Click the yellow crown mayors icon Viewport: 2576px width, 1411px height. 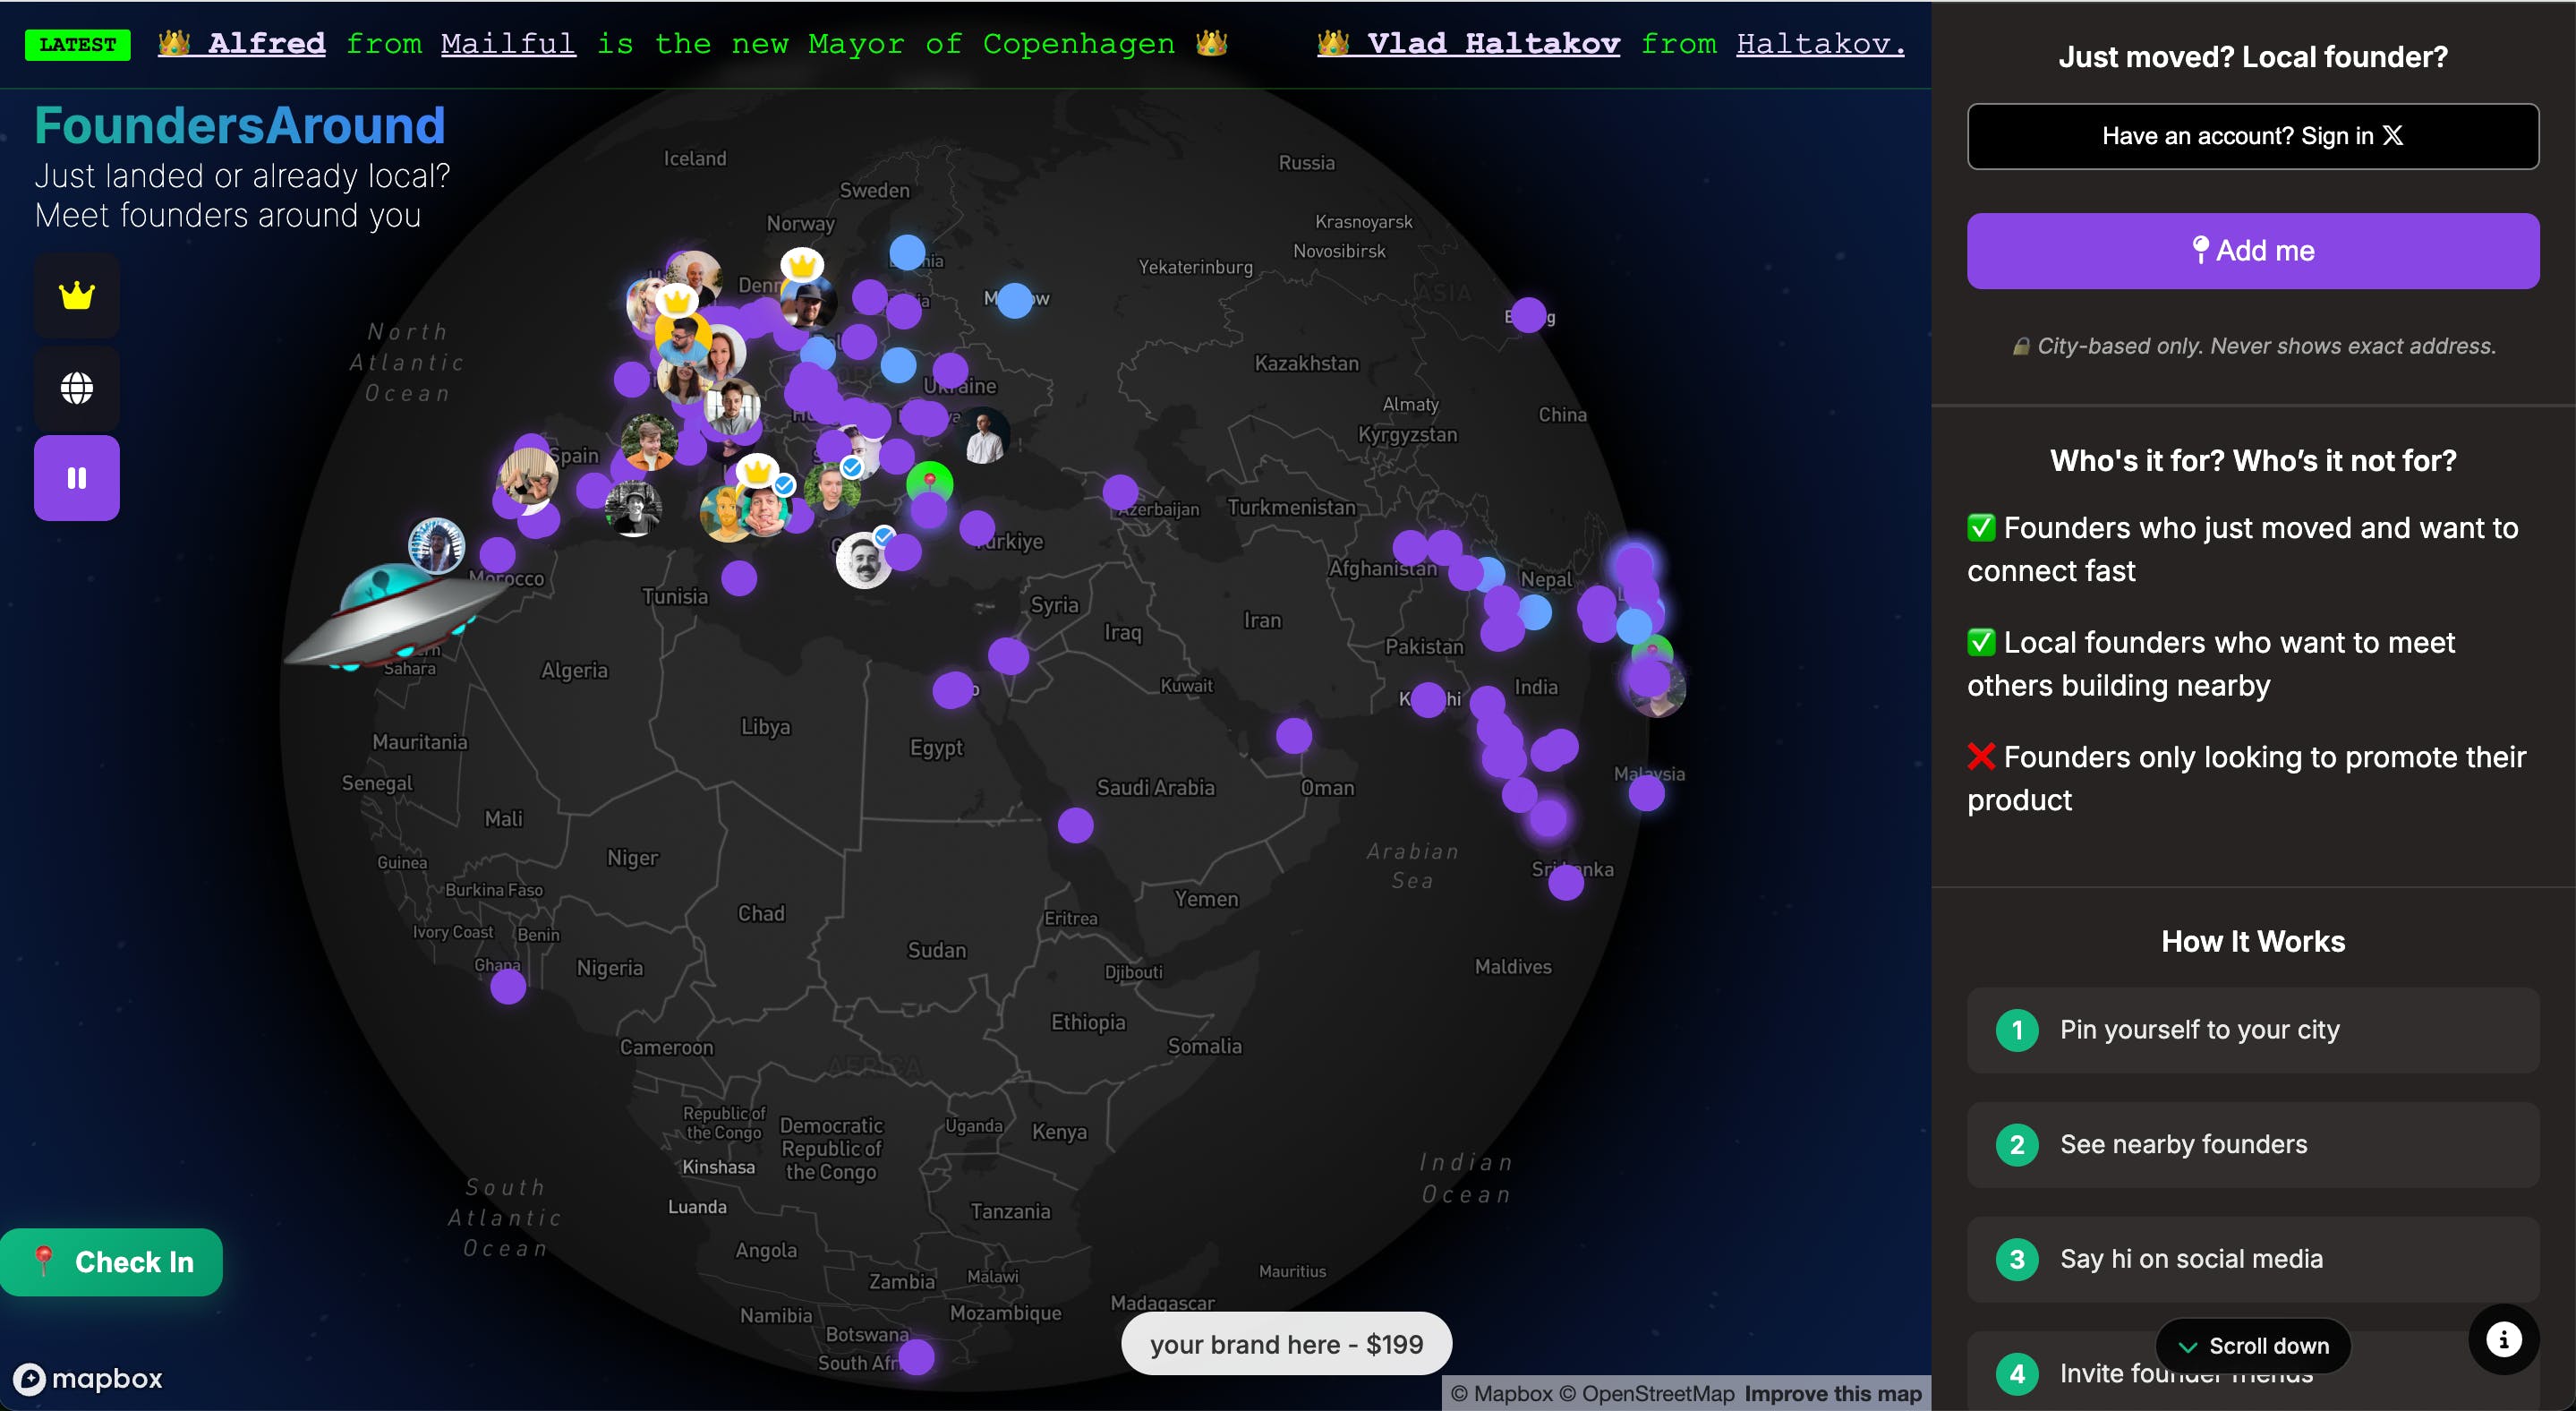(77, 296)
